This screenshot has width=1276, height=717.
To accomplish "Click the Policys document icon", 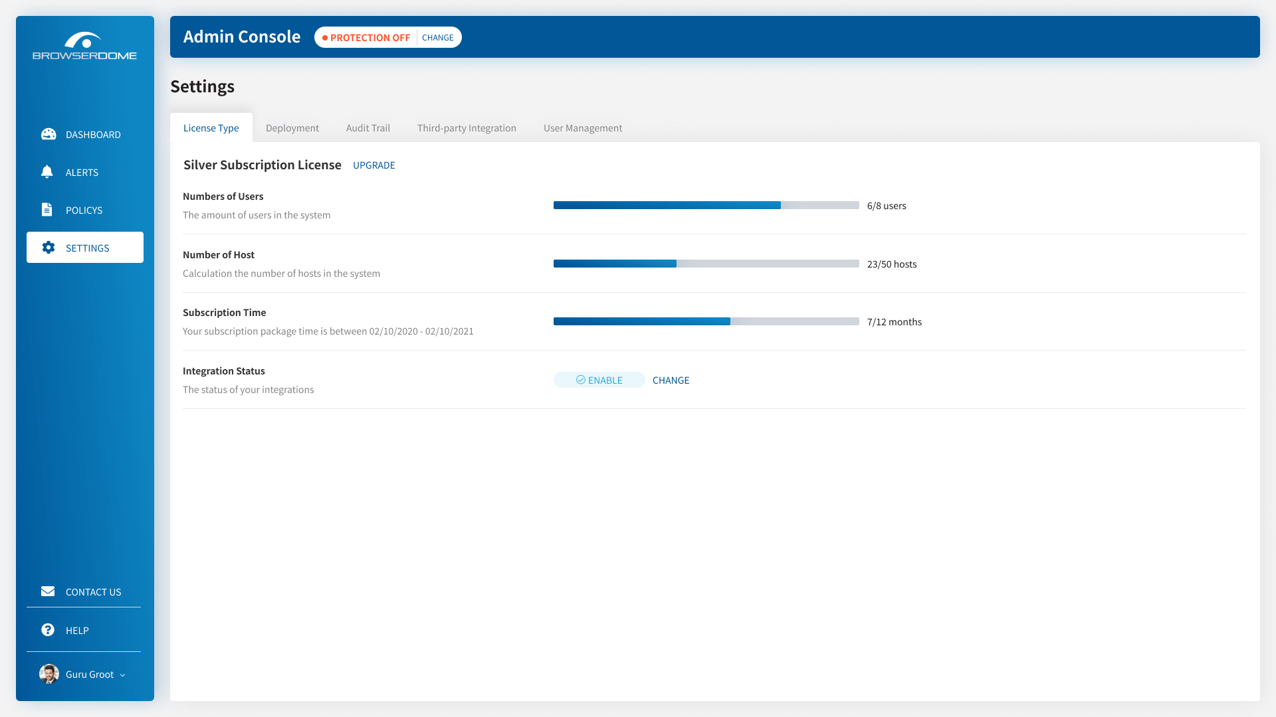I will click(x=47, y=210).
